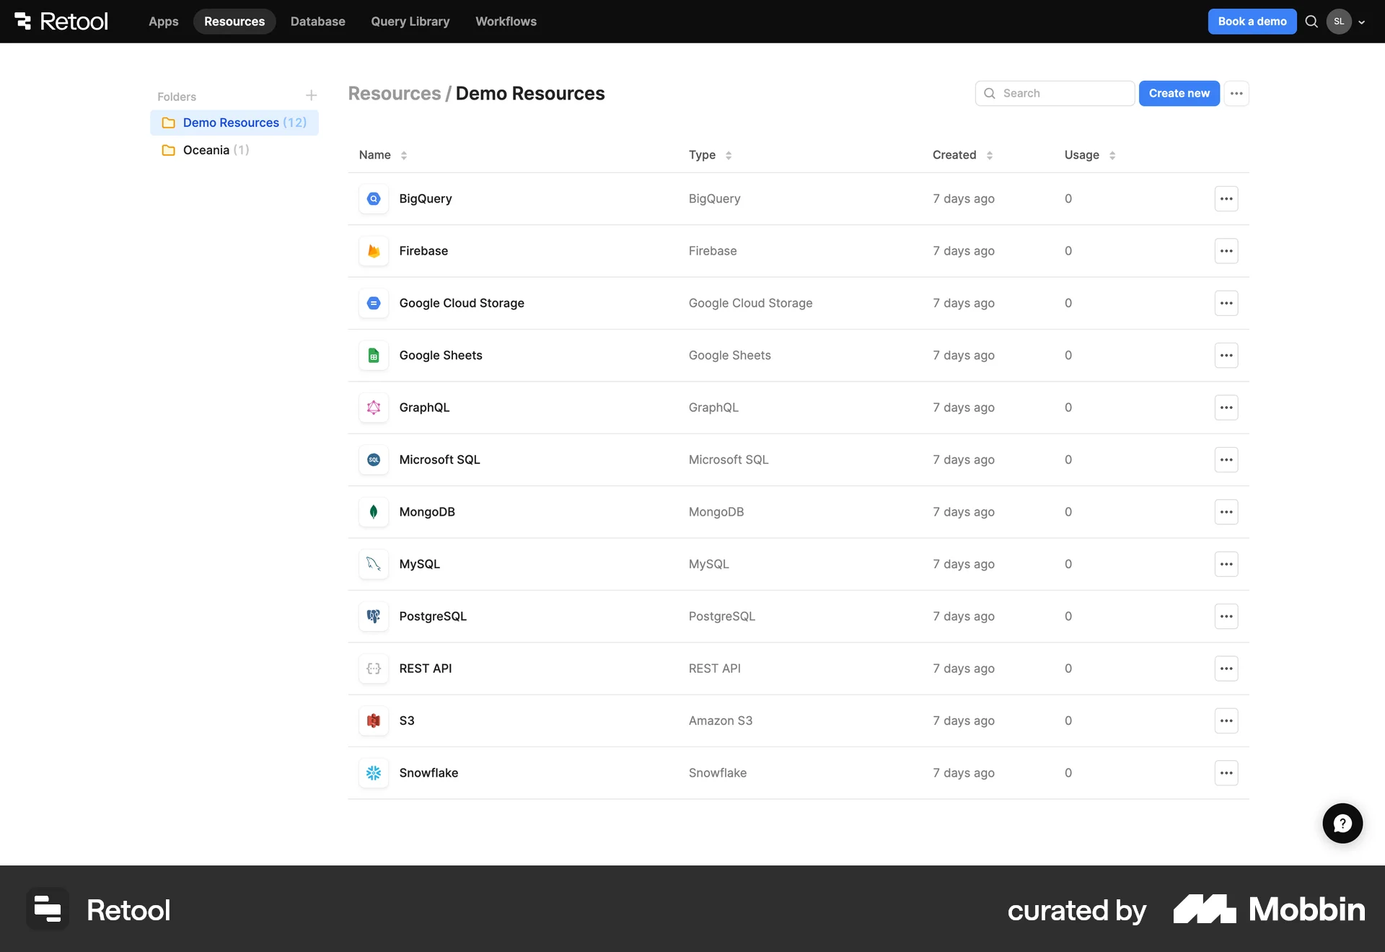This screenshot has height=952, width=1385.
Task: Create a new folder with the plus icon
Action: pyautogui.click(x=311, y=95)
